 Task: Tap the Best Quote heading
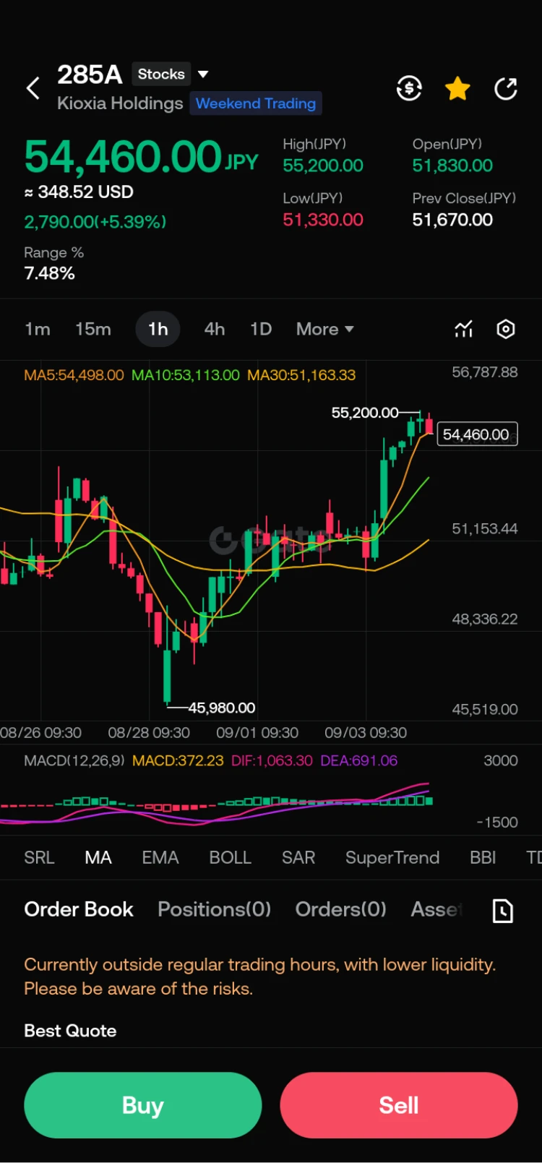coord(70,1031)
